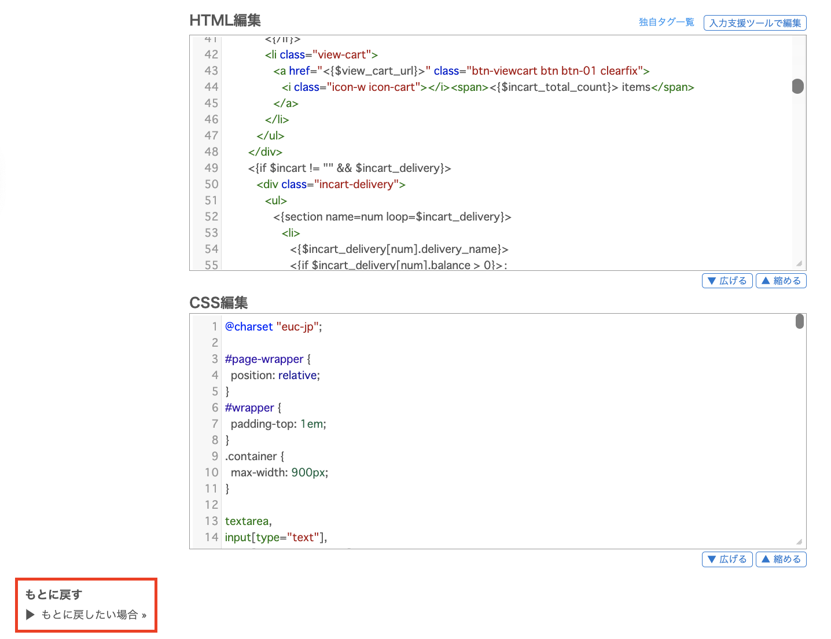Click the HTML editor resize grip
831x639 pixels.
point(799,263)
